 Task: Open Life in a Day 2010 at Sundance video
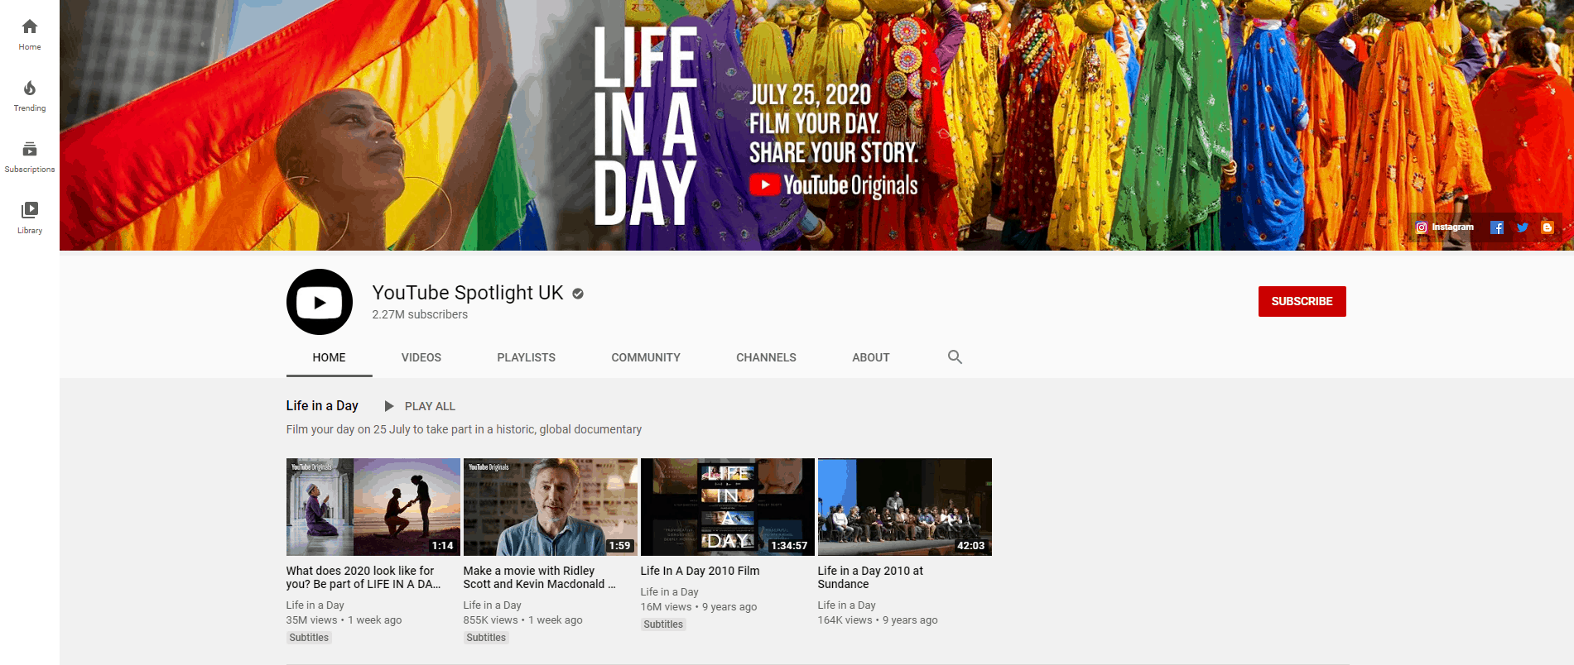point(904,506)
